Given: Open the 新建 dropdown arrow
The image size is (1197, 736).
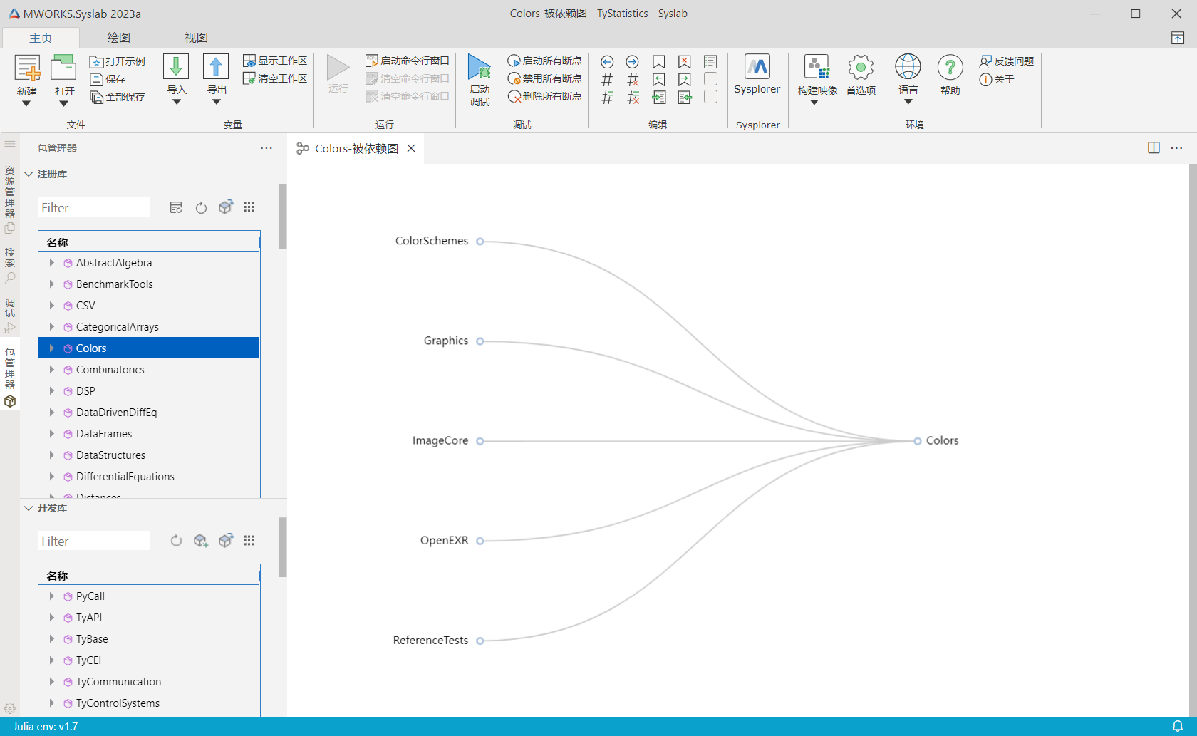Looking at the screenshot, I should click(26, 104).
